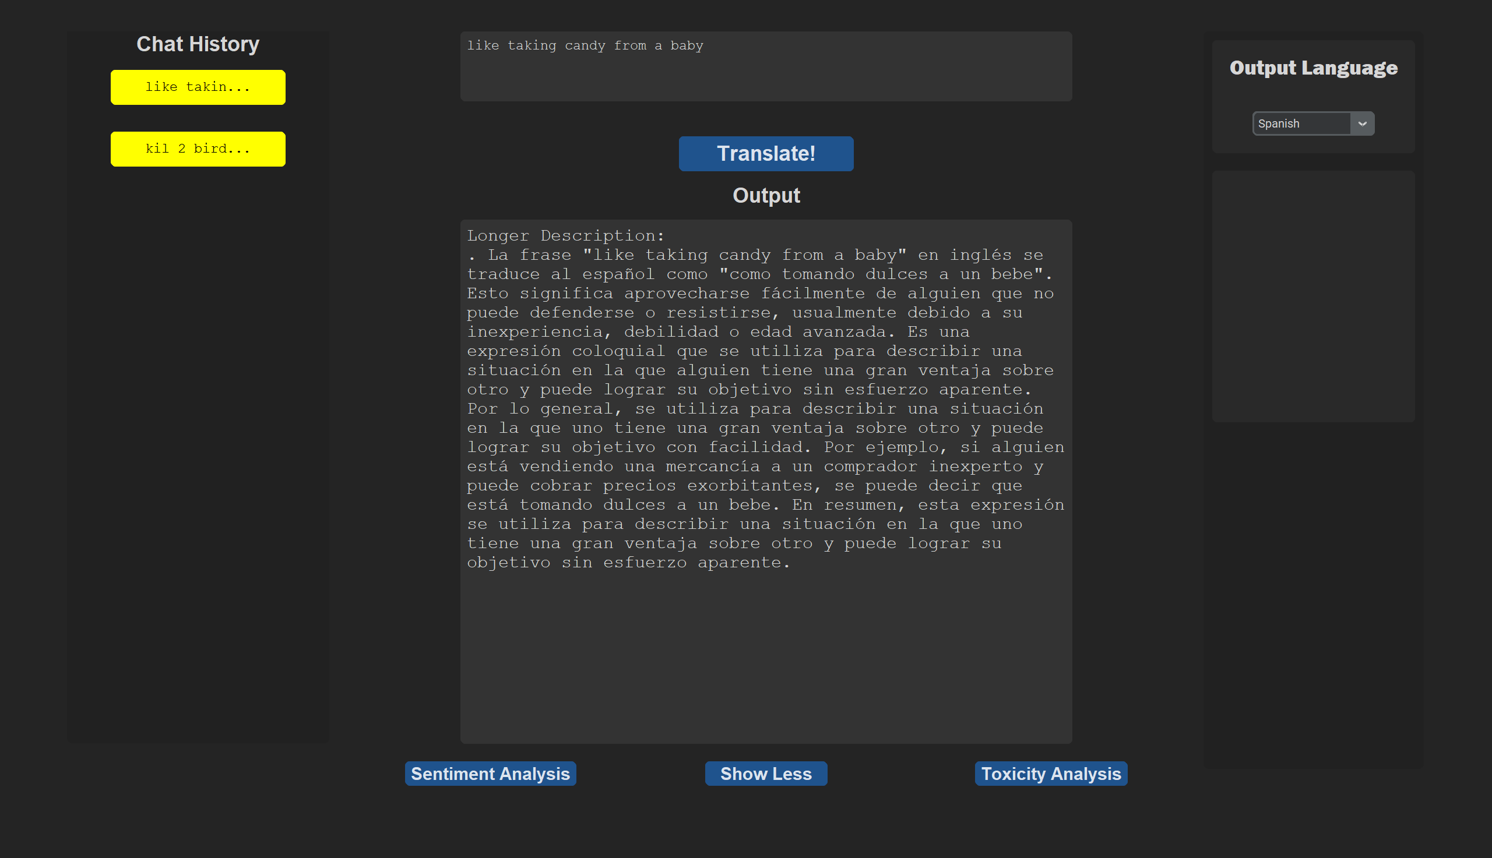The width and height of the screenshot is (1492, 858).
Task: Click the Chat History heading
Action: click(x=198, y=44)
